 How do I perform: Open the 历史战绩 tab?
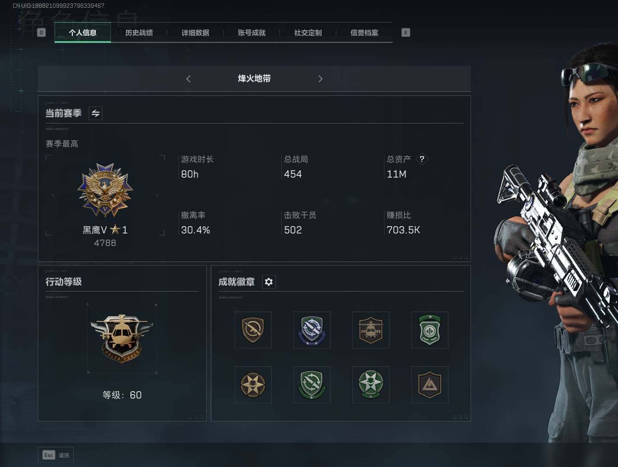point(139,33)
